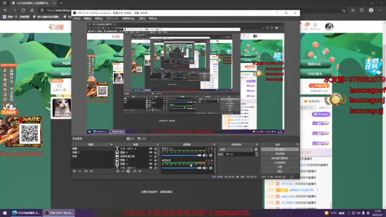This screenshot has width=386, height=217.
Task: Add a new scene with the plus icon in Scenes panel
Action: click(74, 171)
